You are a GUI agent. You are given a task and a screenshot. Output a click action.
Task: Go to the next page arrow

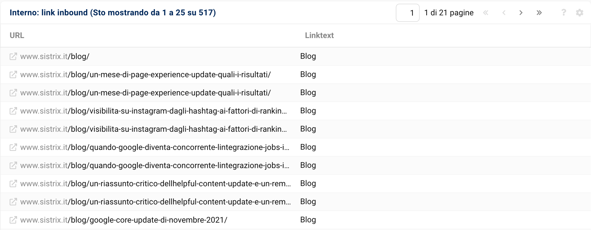(x=521, y=12)
